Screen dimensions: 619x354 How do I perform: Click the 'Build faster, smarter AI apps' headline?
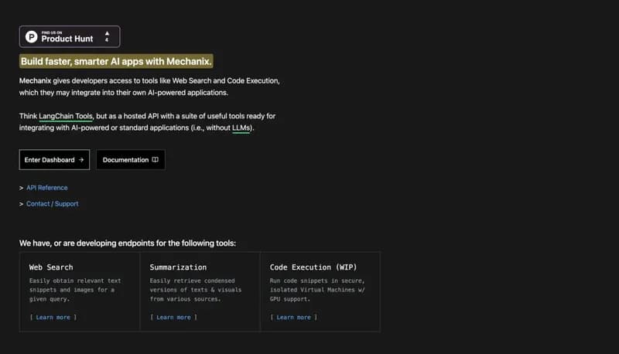pyautogui.click(x=116, y=62)
